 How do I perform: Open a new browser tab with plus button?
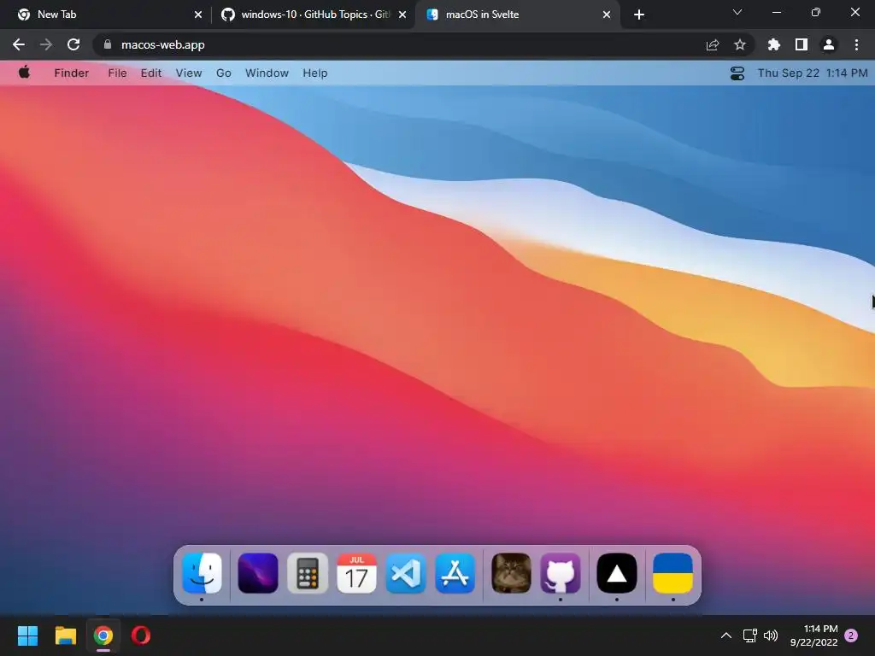tap(639, 15)
